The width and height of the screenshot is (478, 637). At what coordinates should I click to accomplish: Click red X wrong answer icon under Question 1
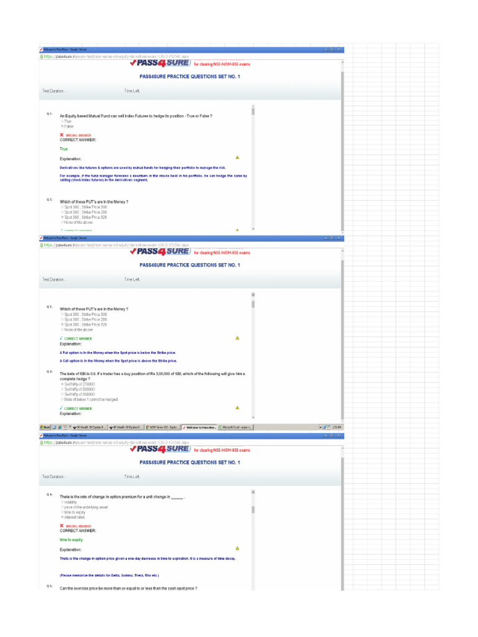(x=62, y=134)
